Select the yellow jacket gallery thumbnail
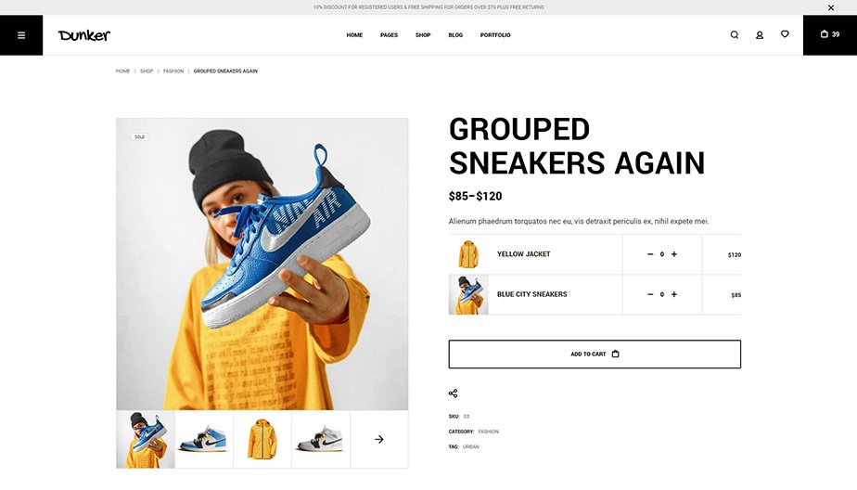This screenshot has width=857, height=490. click(x=262, y=439)
